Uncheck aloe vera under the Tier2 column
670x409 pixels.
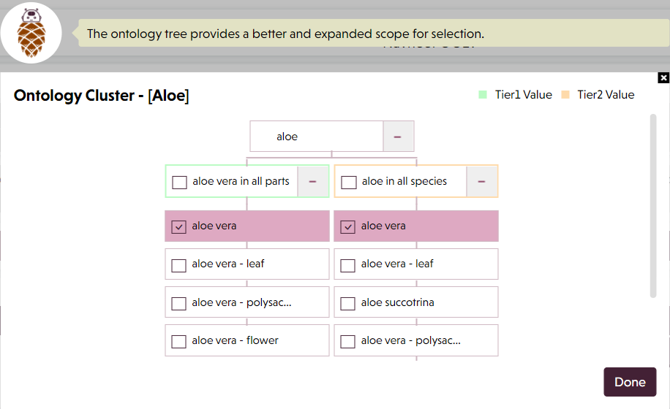(x=348, y=226)
